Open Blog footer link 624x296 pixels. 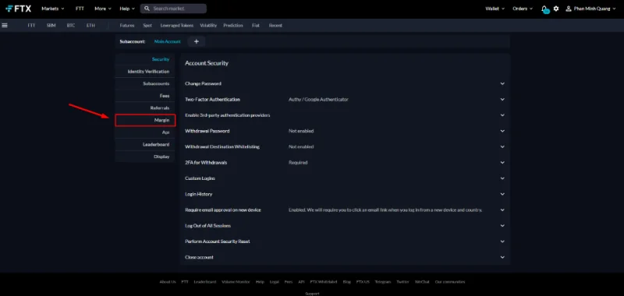click(346, 282)
